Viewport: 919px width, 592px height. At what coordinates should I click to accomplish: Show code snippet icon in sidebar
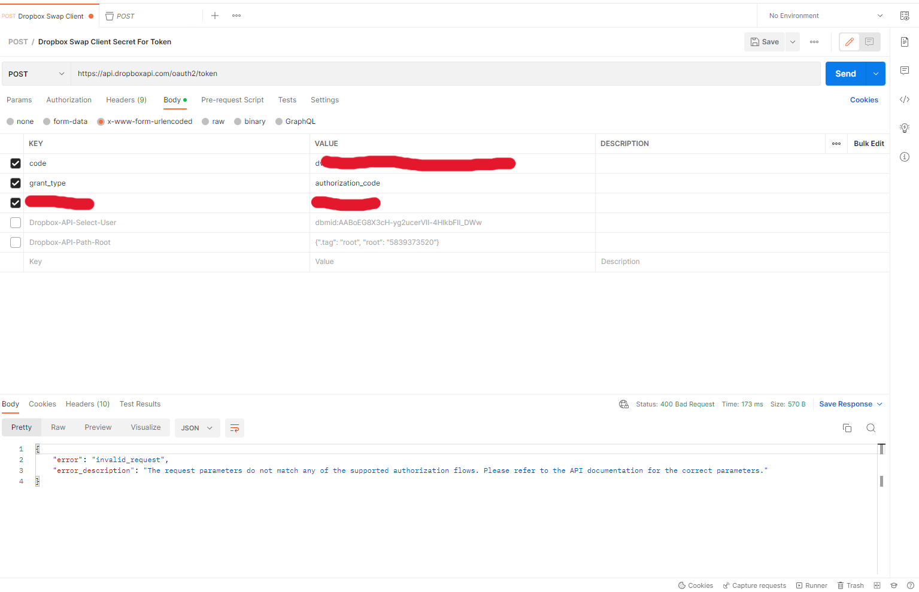[905, 99]
